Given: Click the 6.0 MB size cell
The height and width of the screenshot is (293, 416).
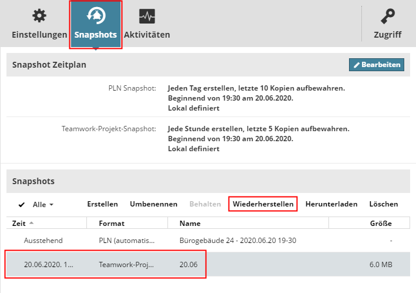Looking at the screenshot, I should (x=381, y=265).
